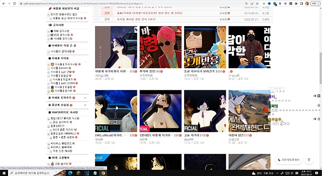Screen dimensions: 322x176
Task: Share this page via address bar icon
Action: [252, 4]
